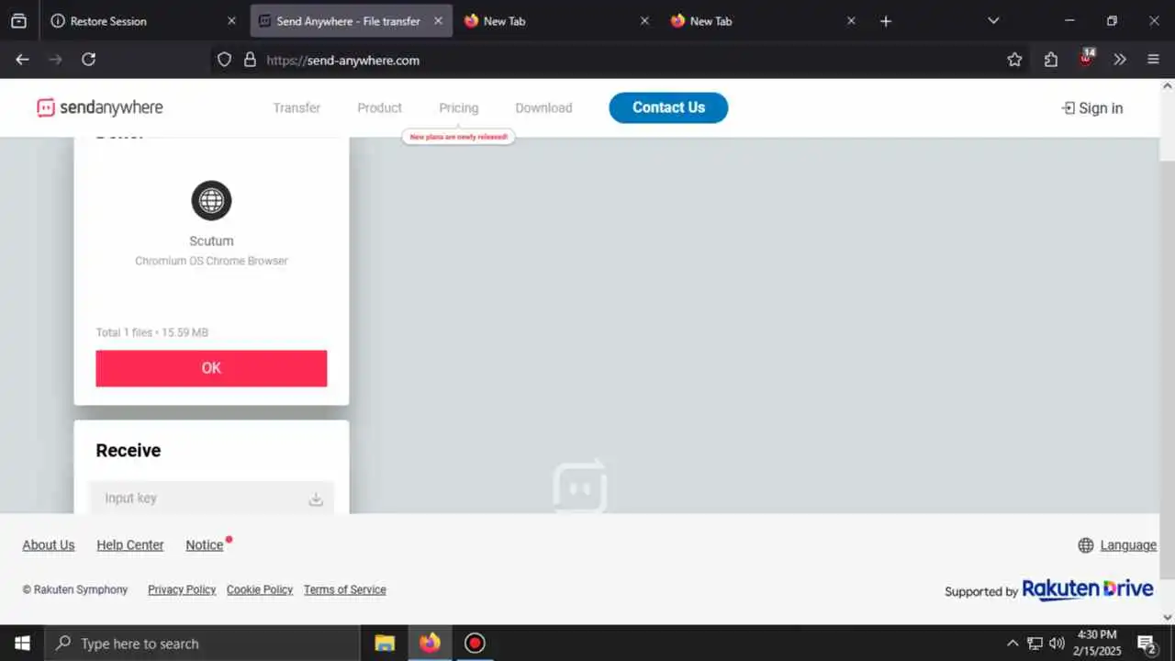Click the red extension badge icon showing 14
The height and width of the screenshot is (661, 1175).
click(1087, 58)
